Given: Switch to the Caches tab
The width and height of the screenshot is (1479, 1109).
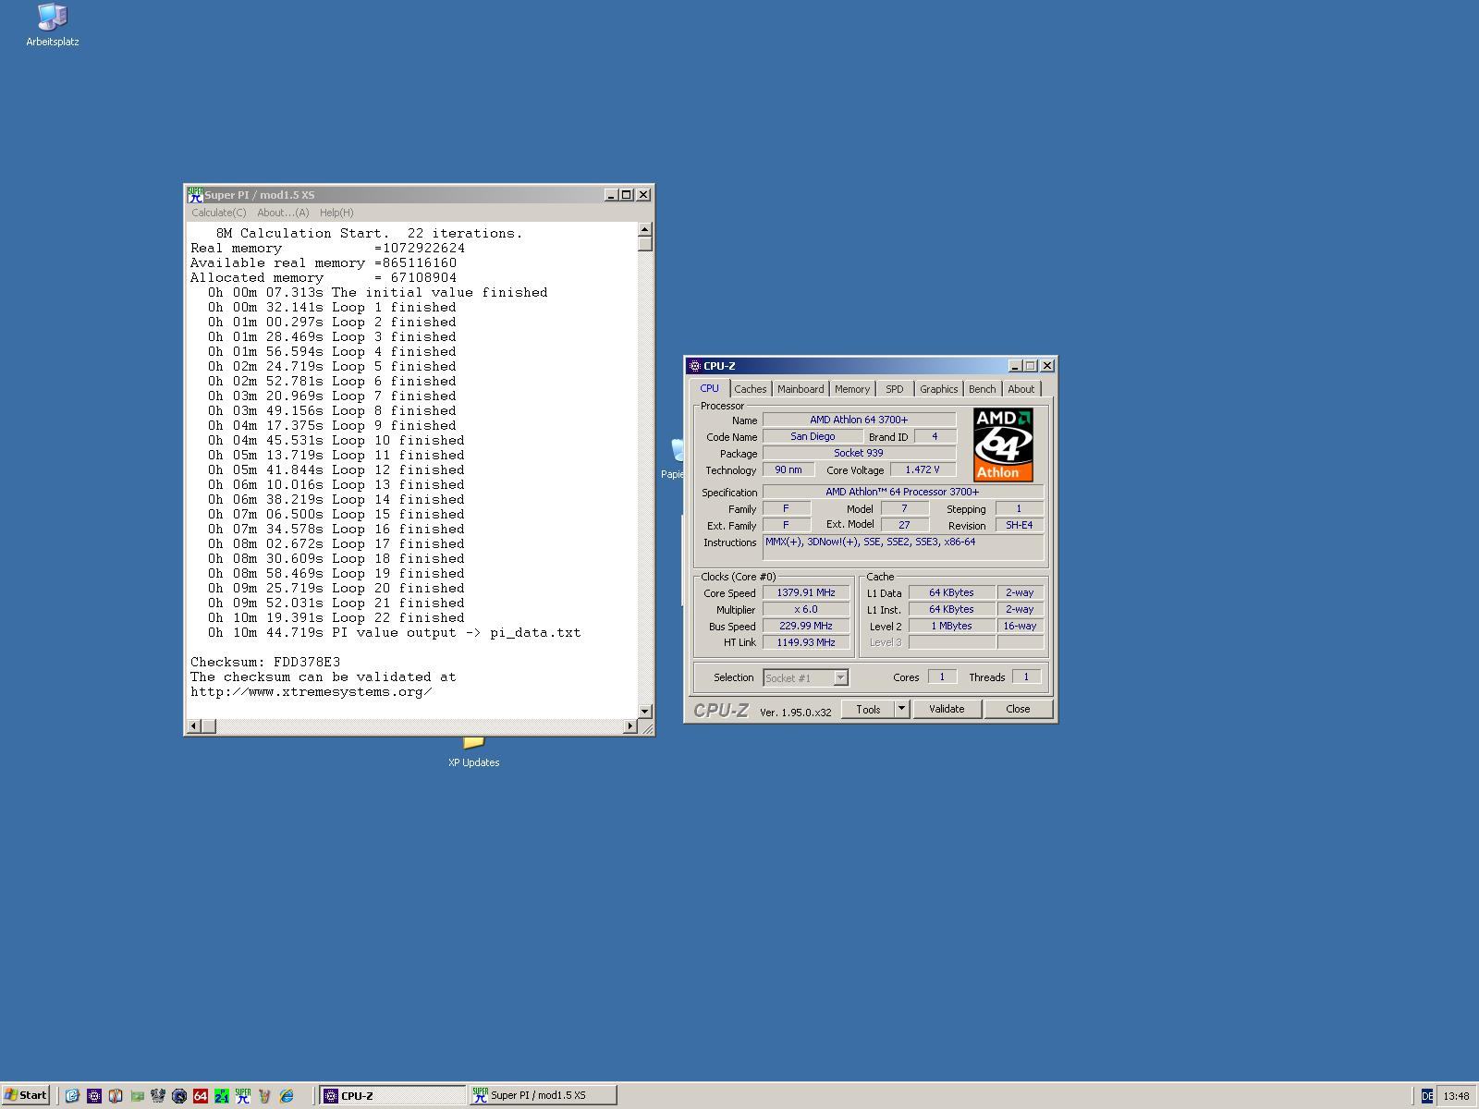Looking at the screenshot, I should tap(751, 389).
